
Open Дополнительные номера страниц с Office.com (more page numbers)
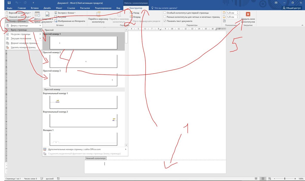click(x=85, y=149)
